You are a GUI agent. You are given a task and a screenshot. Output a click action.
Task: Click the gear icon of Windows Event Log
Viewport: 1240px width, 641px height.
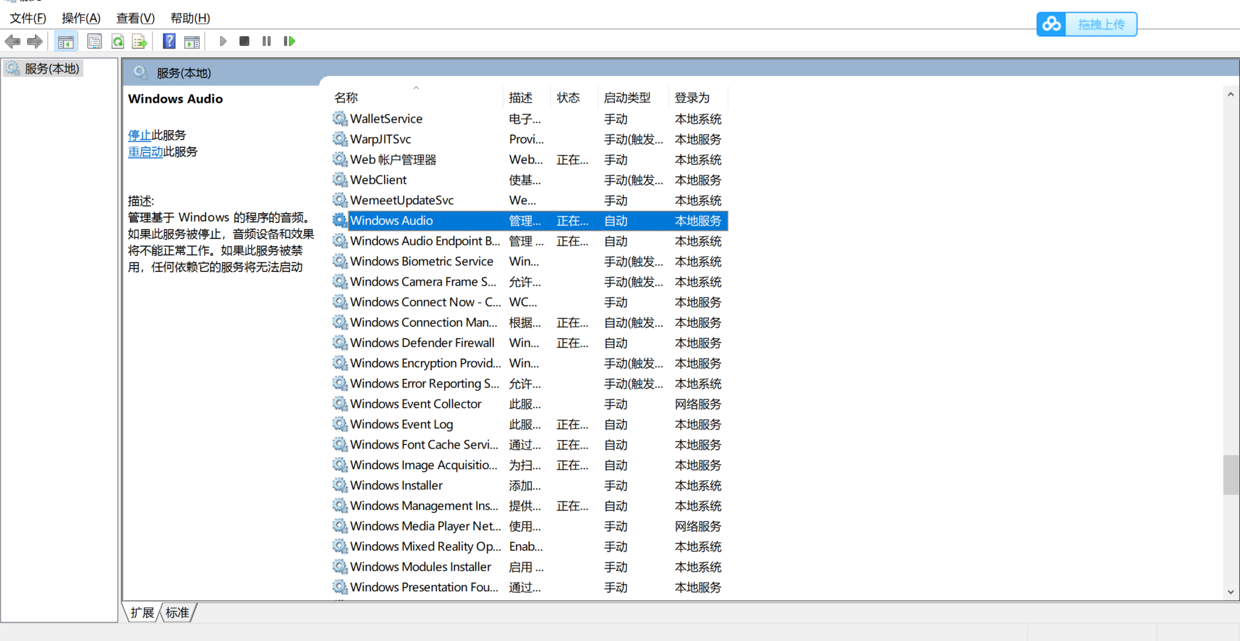(x=340, y=424)
